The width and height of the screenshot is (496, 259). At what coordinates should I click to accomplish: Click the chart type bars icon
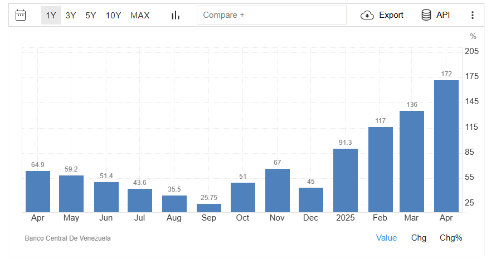[x=176, y=15]
